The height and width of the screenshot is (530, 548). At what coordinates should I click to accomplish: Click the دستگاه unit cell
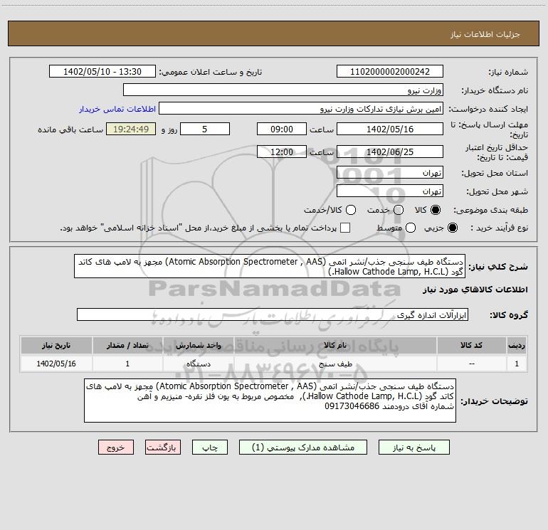tap(198, 364)
